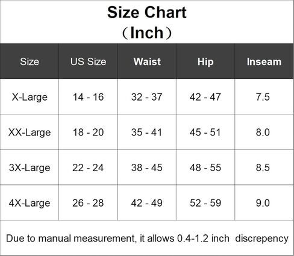This screenshot has height=256, width=294.
Task: Select the X-Large row label
Action: 30,97
